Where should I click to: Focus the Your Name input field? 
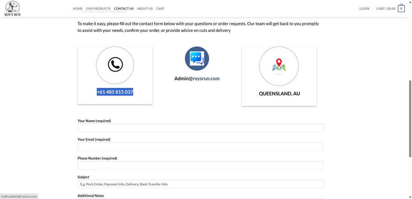(x=201, y=128)
